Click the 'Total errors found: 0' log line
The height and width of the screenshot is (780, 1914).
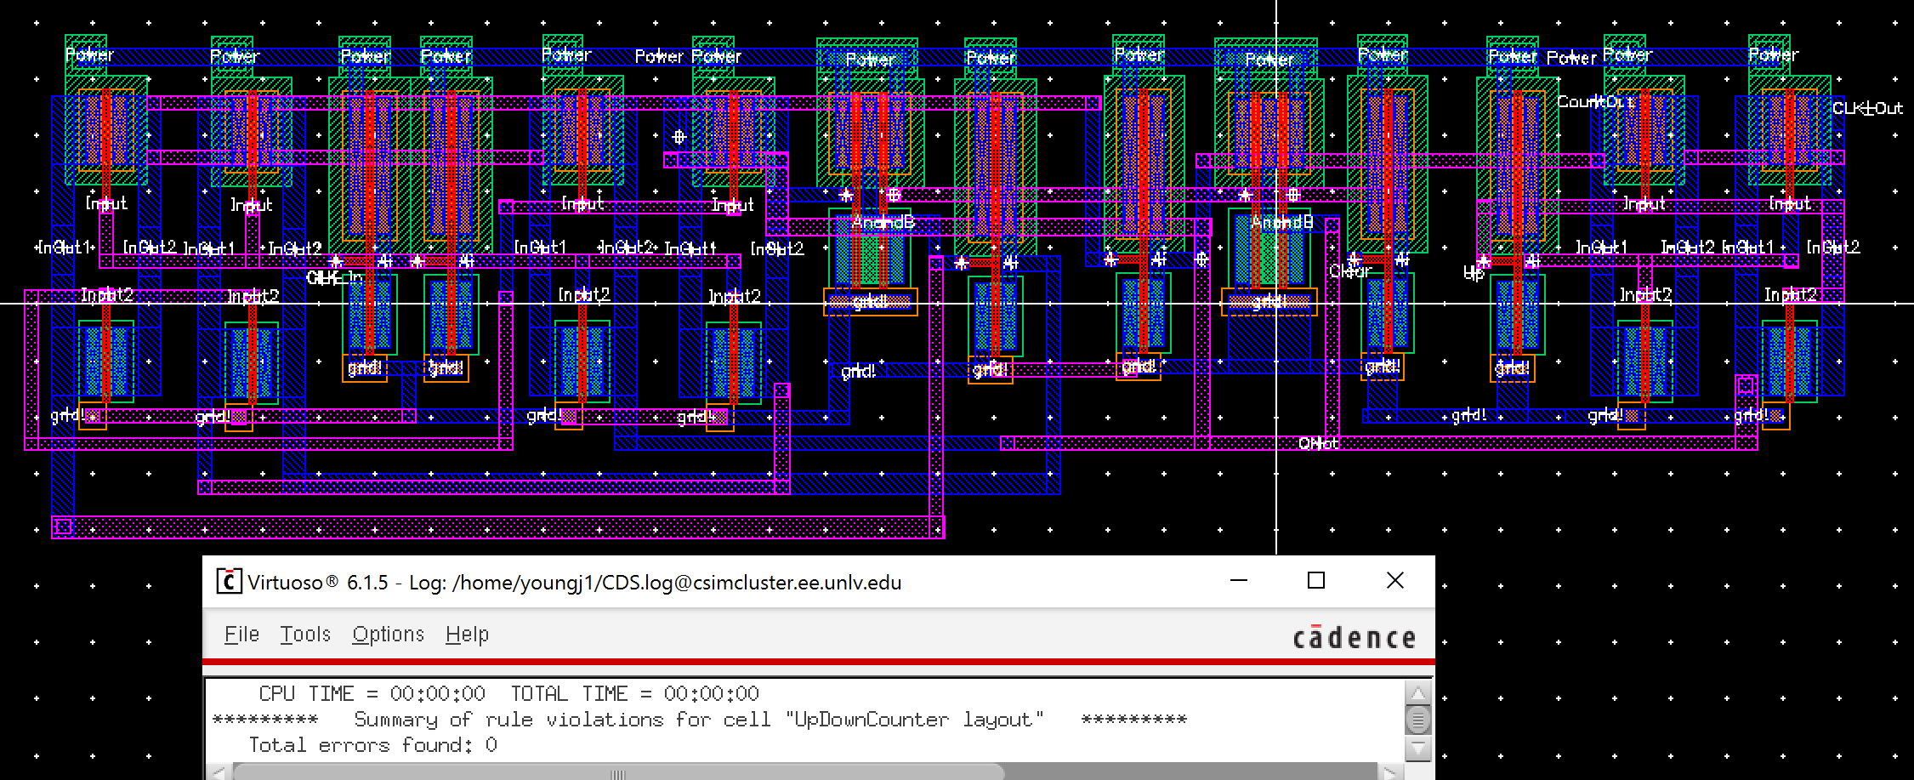pyautogui.click(x=372, y=746)
